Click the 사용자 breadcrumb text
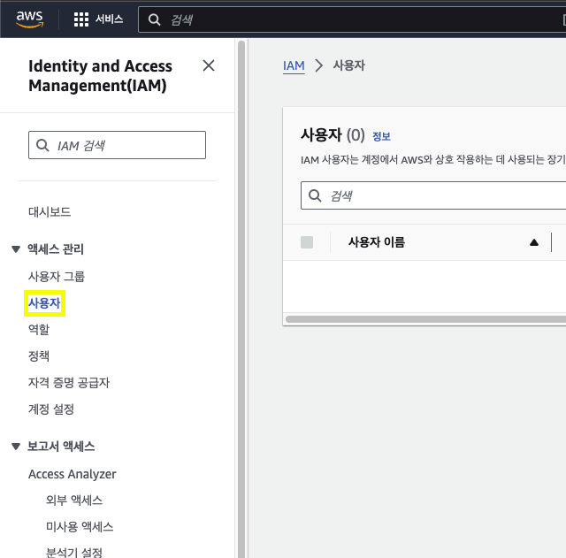566x558 pixels. (x=348, y=65)
